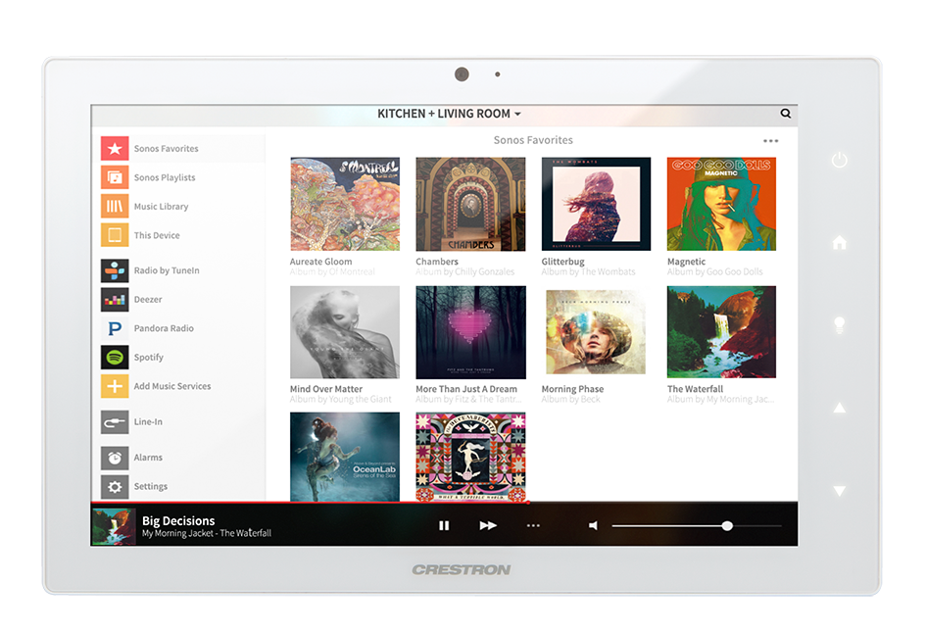Open the Glitterbug album cover
The image size is (926, 632).
[596, 204]
